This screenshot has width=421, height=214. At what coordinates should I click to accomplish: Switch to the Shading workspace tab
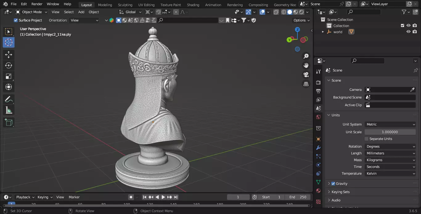193,5
